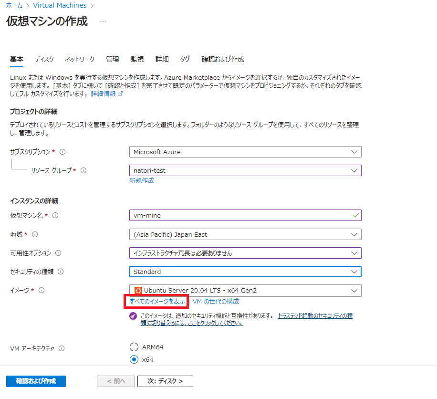437x399 pixels.
Task: Click the ホーム breadcrumb link
Action: point(14,5)
